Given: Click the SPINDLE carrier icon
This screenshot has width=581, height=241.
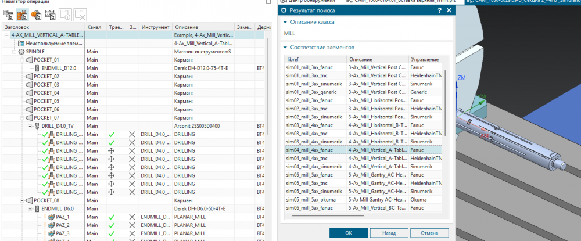Looking at the screenshot, I should tap(21, 52).
